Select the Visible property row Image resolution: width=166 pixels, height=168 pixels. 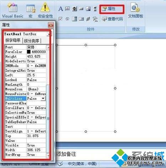[x=25, y=145]
